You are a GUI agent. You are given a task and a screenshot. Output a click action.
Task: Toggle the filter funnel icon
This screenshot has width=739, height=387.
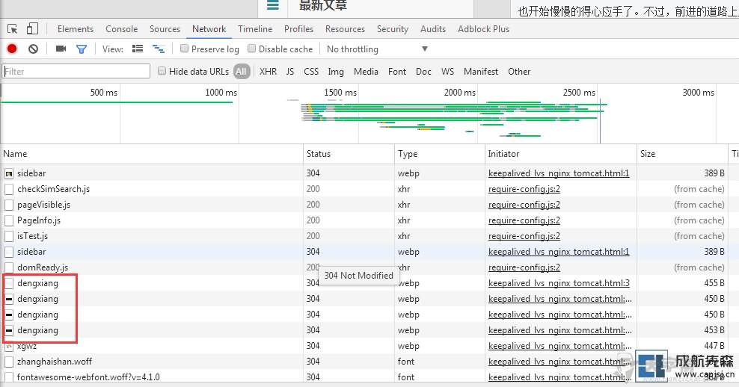click(82, 49)
